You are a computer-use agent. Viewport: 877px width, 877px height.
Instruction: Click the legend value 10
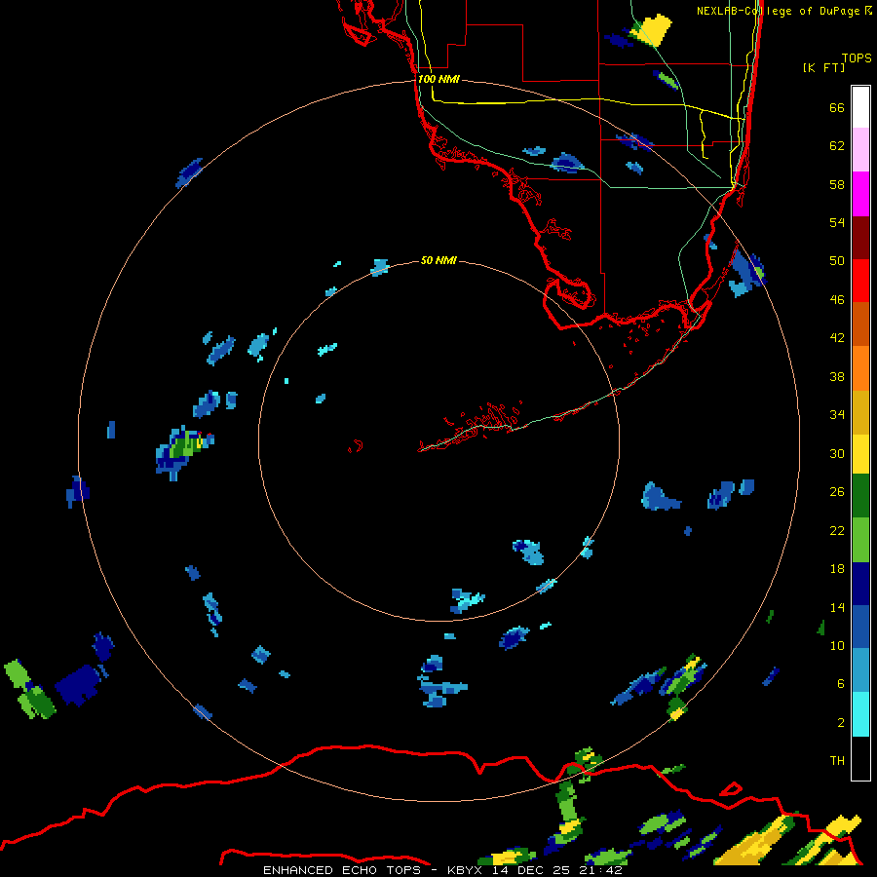pos(837,646)
